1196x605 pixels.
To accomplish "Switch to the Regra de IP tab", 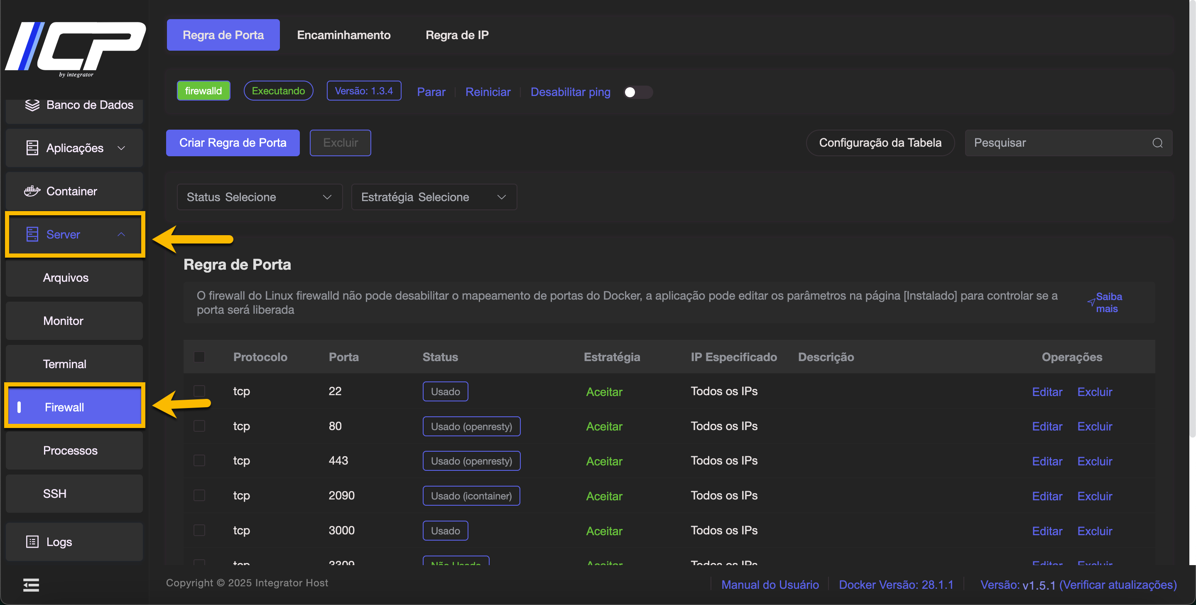I will [457, 35].
